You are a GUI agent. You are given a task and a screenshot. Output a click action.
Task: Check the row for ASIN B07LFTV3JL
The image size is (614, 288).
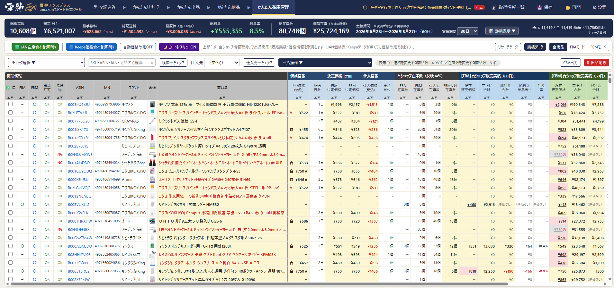(10, 113)
